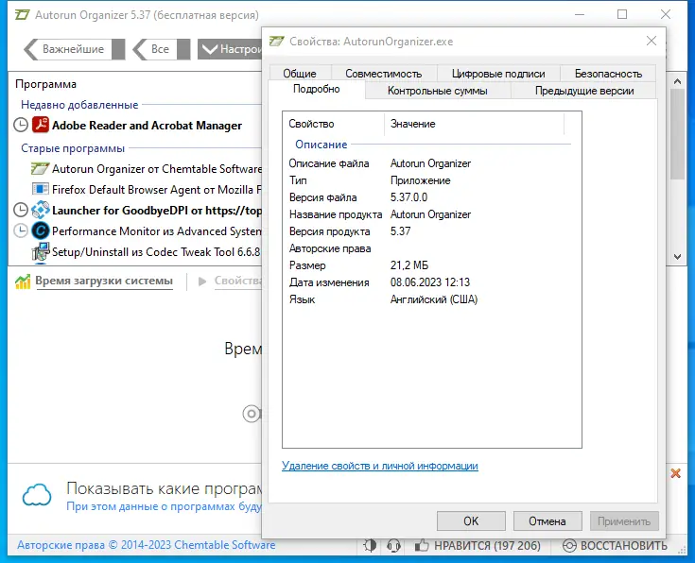Viewport: 695px width, 563px height.
Task: Click the main window Autorun Organizer logo
Action: coord(22,14)
